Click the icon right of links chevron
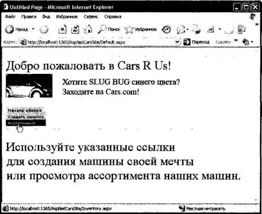The width and height of the screenshot is (262, 214). [245, 42]
